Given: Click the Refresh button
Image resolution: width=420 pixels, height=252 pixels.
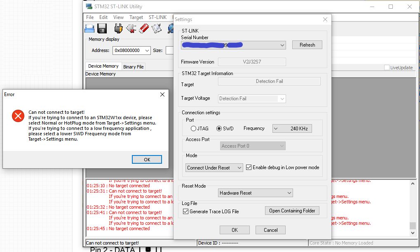Looking at the screenshot, I should [x=307, y=45].
